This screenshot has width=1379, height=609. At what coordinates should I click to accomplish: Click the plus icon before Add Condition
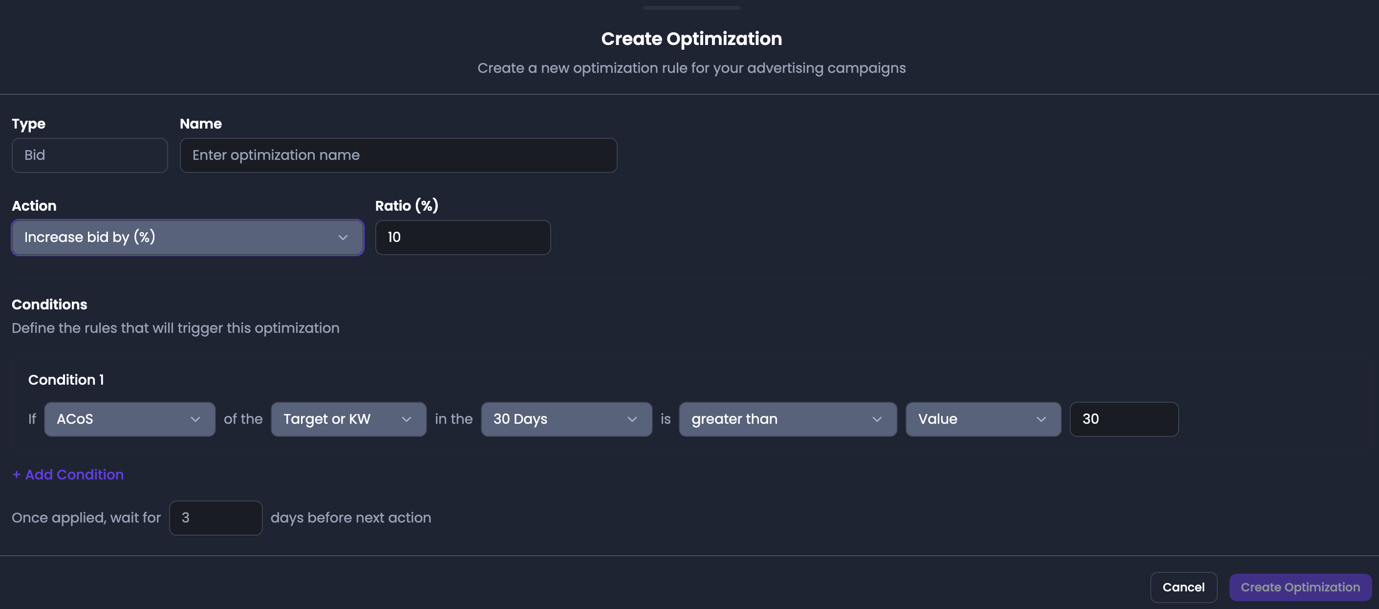17,475
